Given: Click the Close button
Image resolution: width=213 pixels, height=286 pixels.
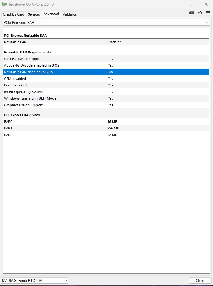Looking at the screenshot, I should tap(200, 281).
